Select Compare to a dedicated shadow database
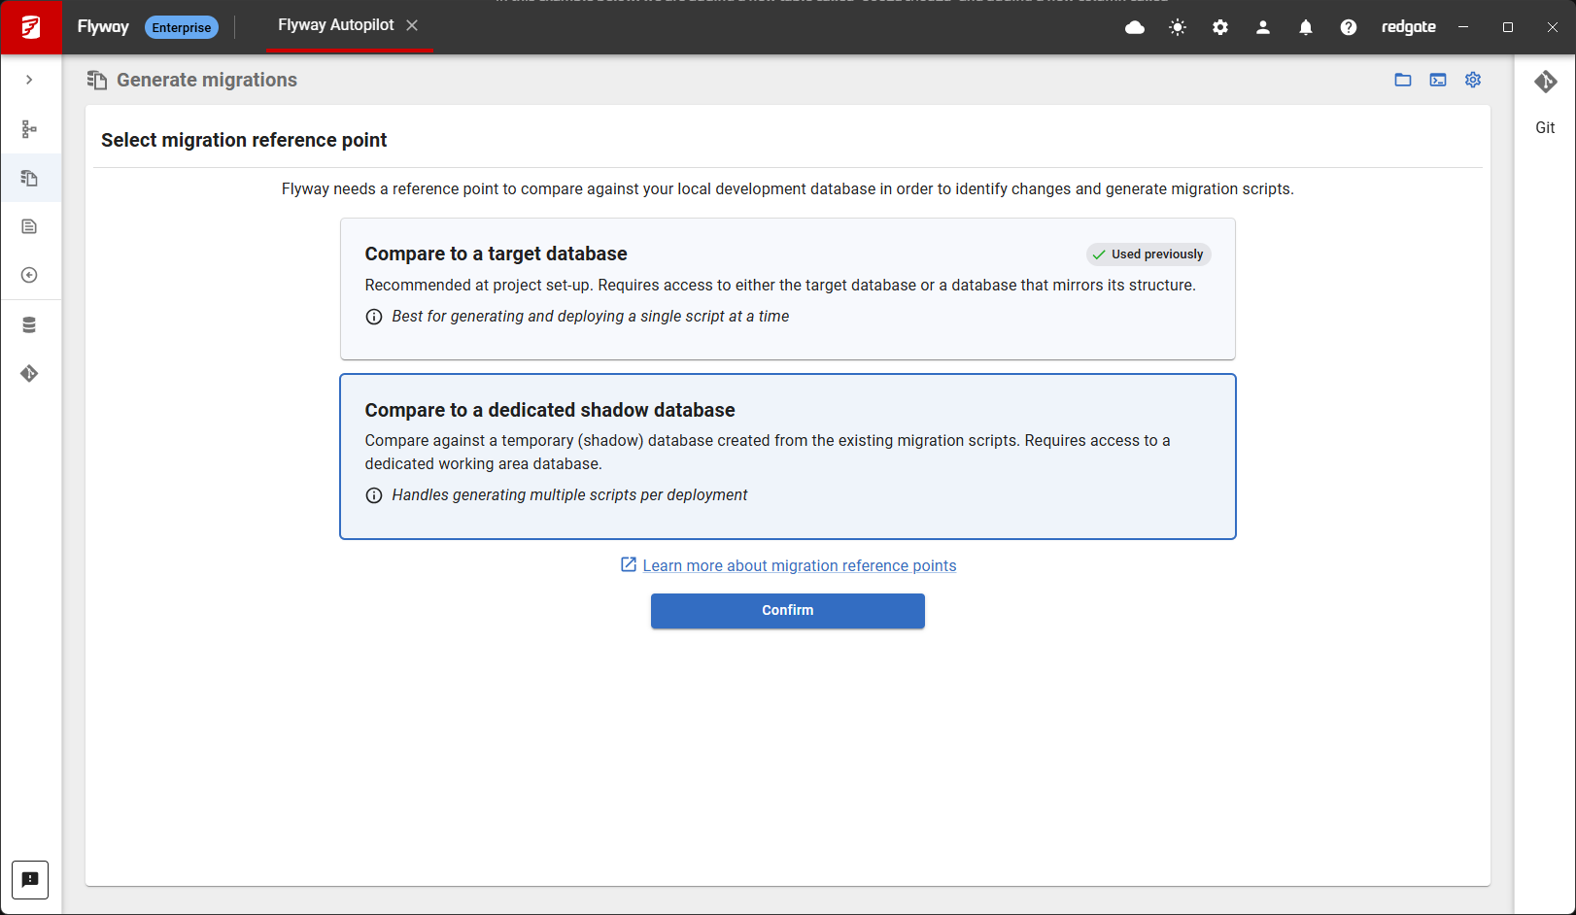 pyautogui.click(x=788, y=457)
